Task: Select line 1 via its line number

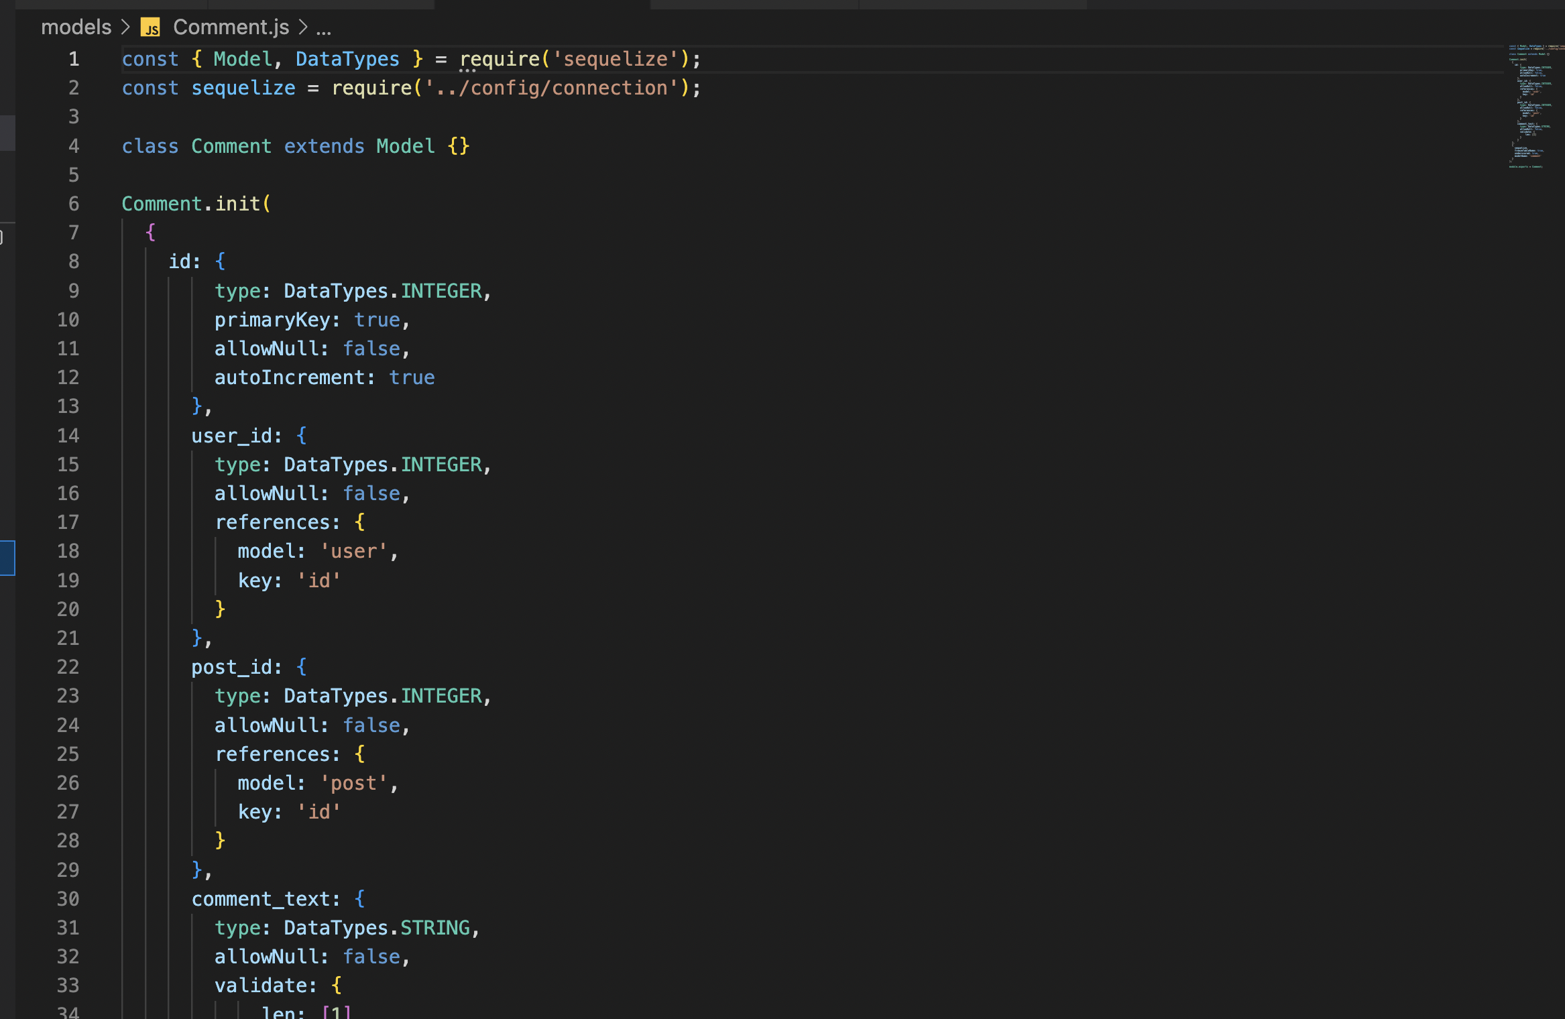Action: click(x=73, y=59)
